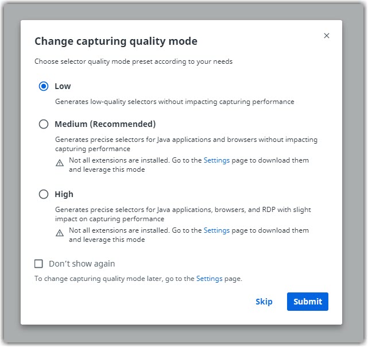This screenshot has width=368, height=347.
Task: Click the low-quality selectors description text
Action: [175, 102]
